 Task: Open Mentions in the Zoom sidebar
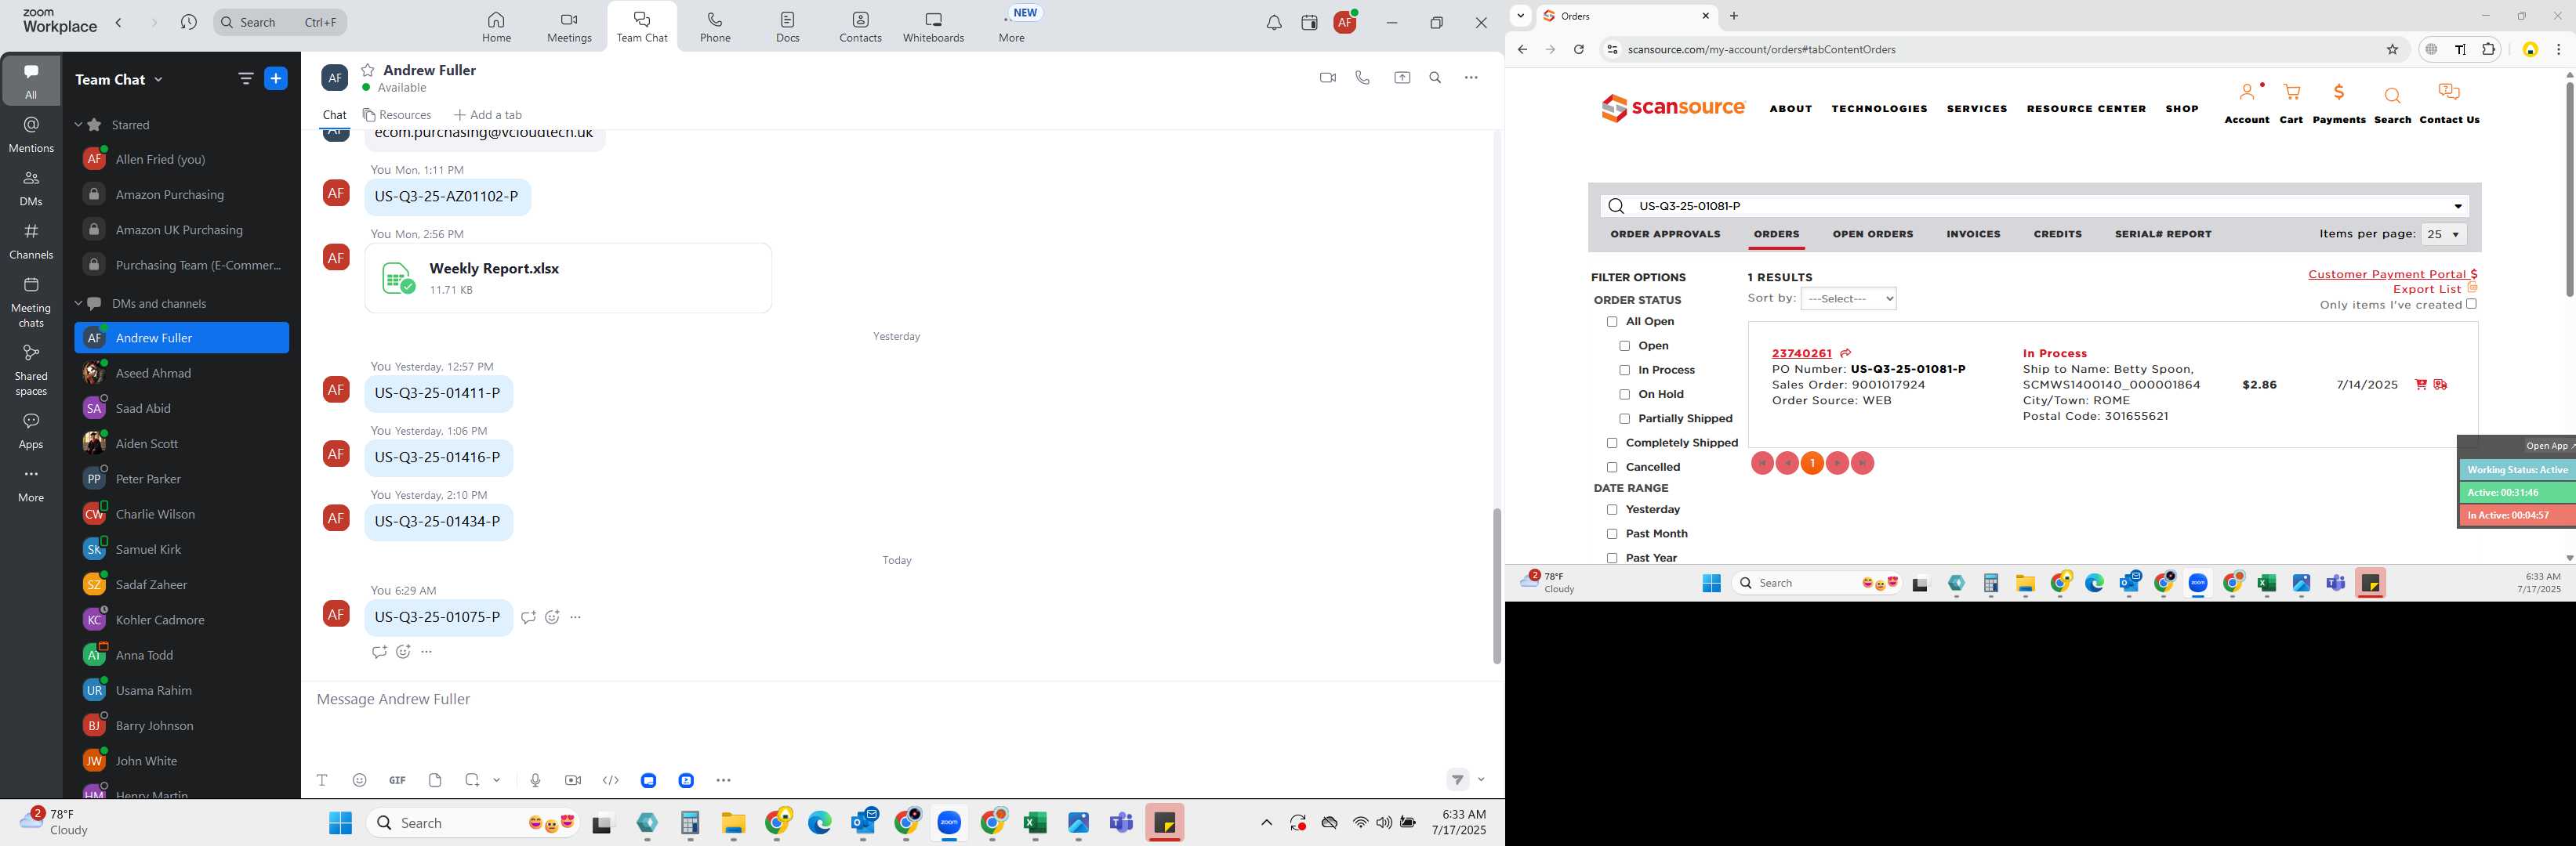(31, 134)
